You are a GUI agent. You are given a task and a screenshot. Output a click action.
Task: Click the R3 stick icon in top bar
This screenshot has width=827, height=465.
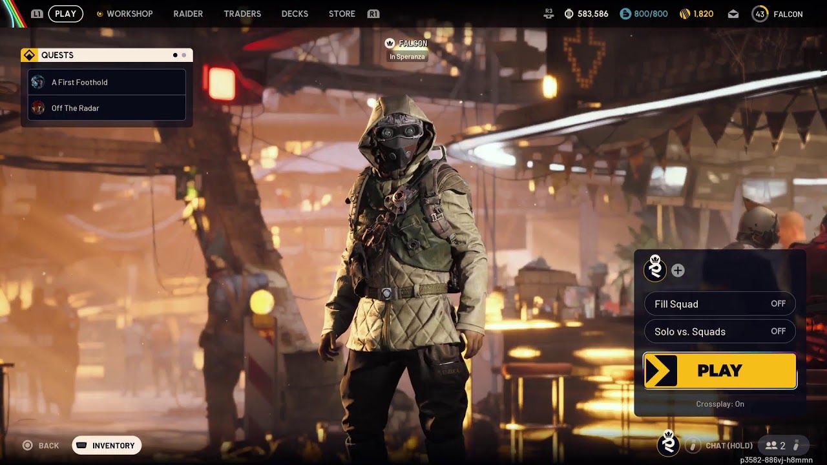[x=549, y=14]
